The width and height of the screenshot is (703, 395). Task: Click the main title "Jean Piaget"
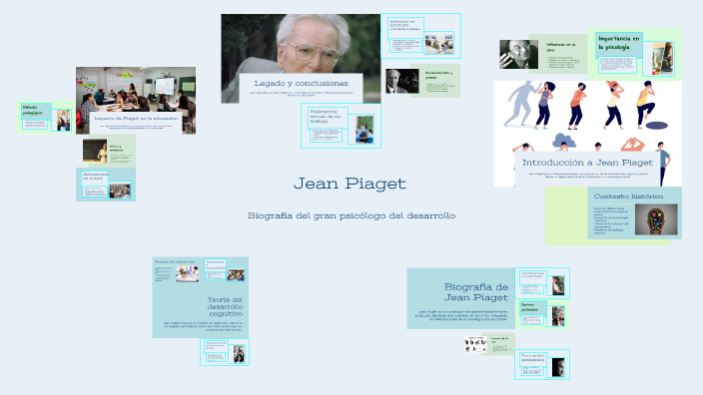(350, 184)
